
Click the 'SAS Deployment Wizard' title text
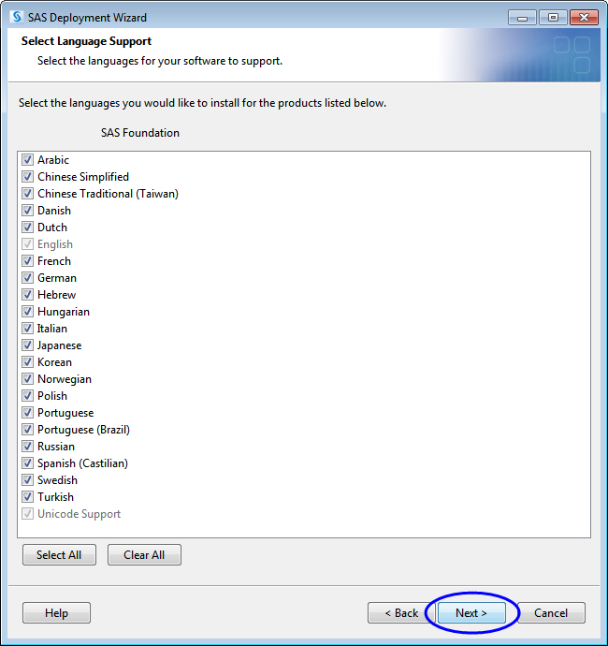(87, 18)
